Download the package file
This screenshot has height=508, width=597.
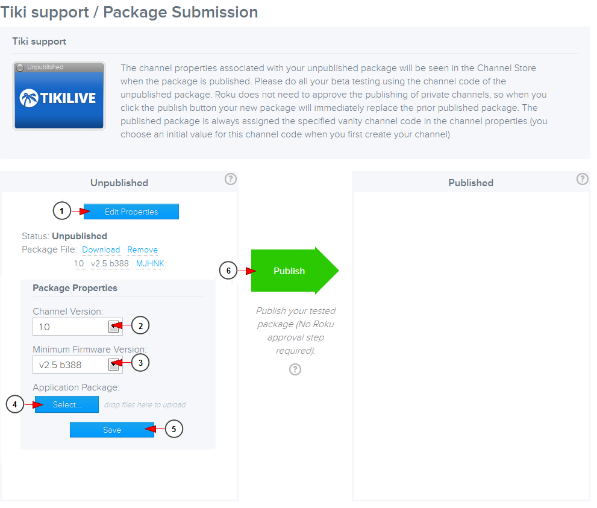point(101,249)
